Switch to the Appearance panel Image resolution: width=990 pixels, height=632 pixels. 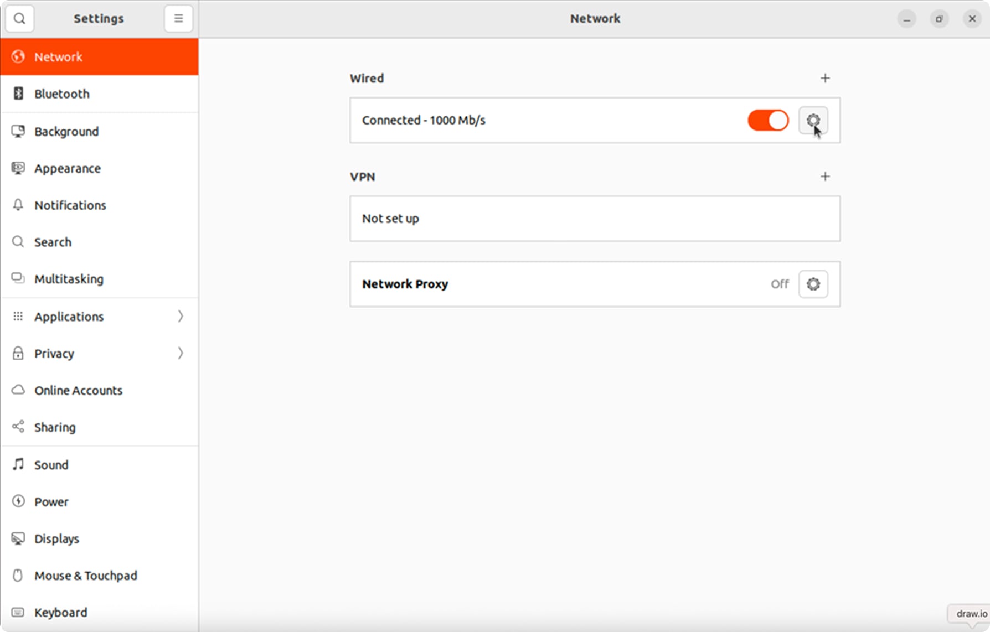pos(68,169)
